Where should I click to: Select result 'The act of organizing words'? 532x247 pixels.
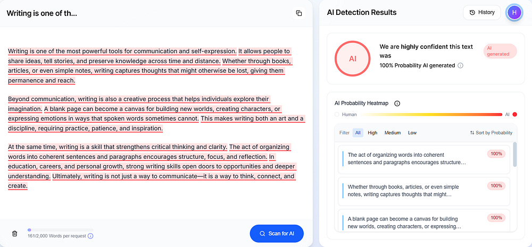(424, 159)
